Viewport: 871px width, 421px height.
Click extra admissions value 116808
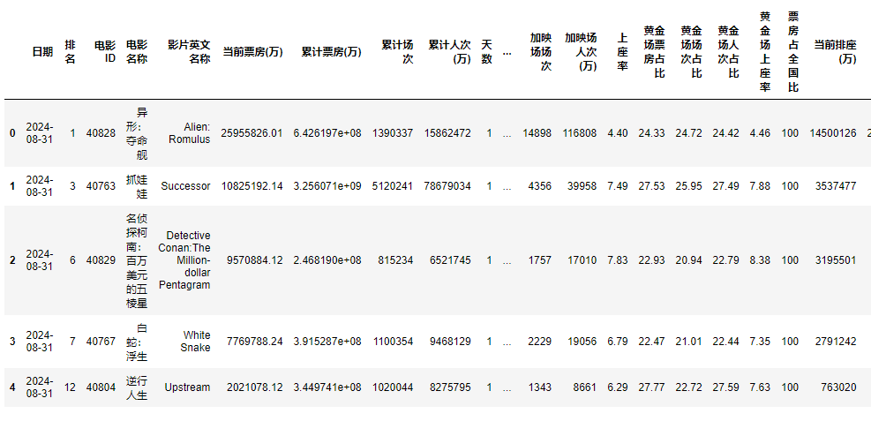pos(580,133)
